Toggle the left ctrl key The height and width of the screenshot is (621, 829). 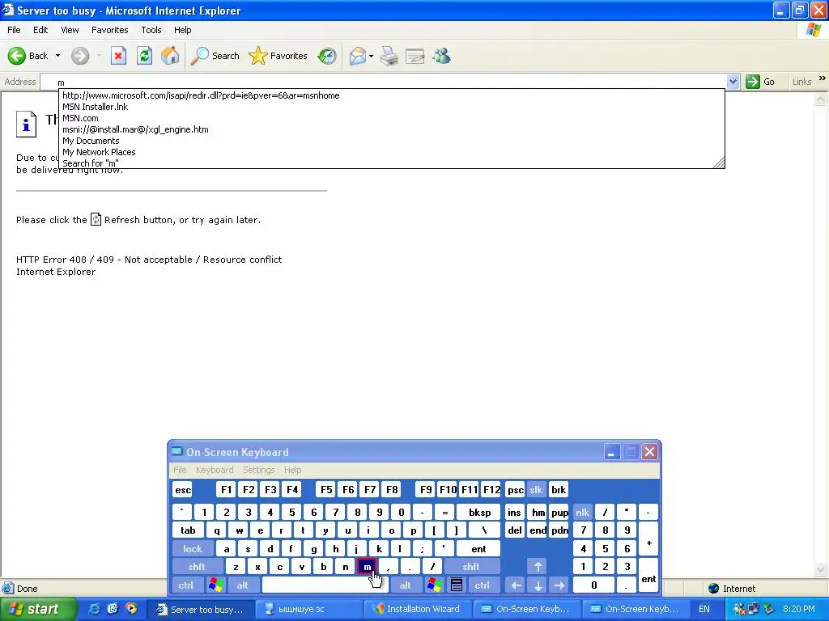click(186, 585)
